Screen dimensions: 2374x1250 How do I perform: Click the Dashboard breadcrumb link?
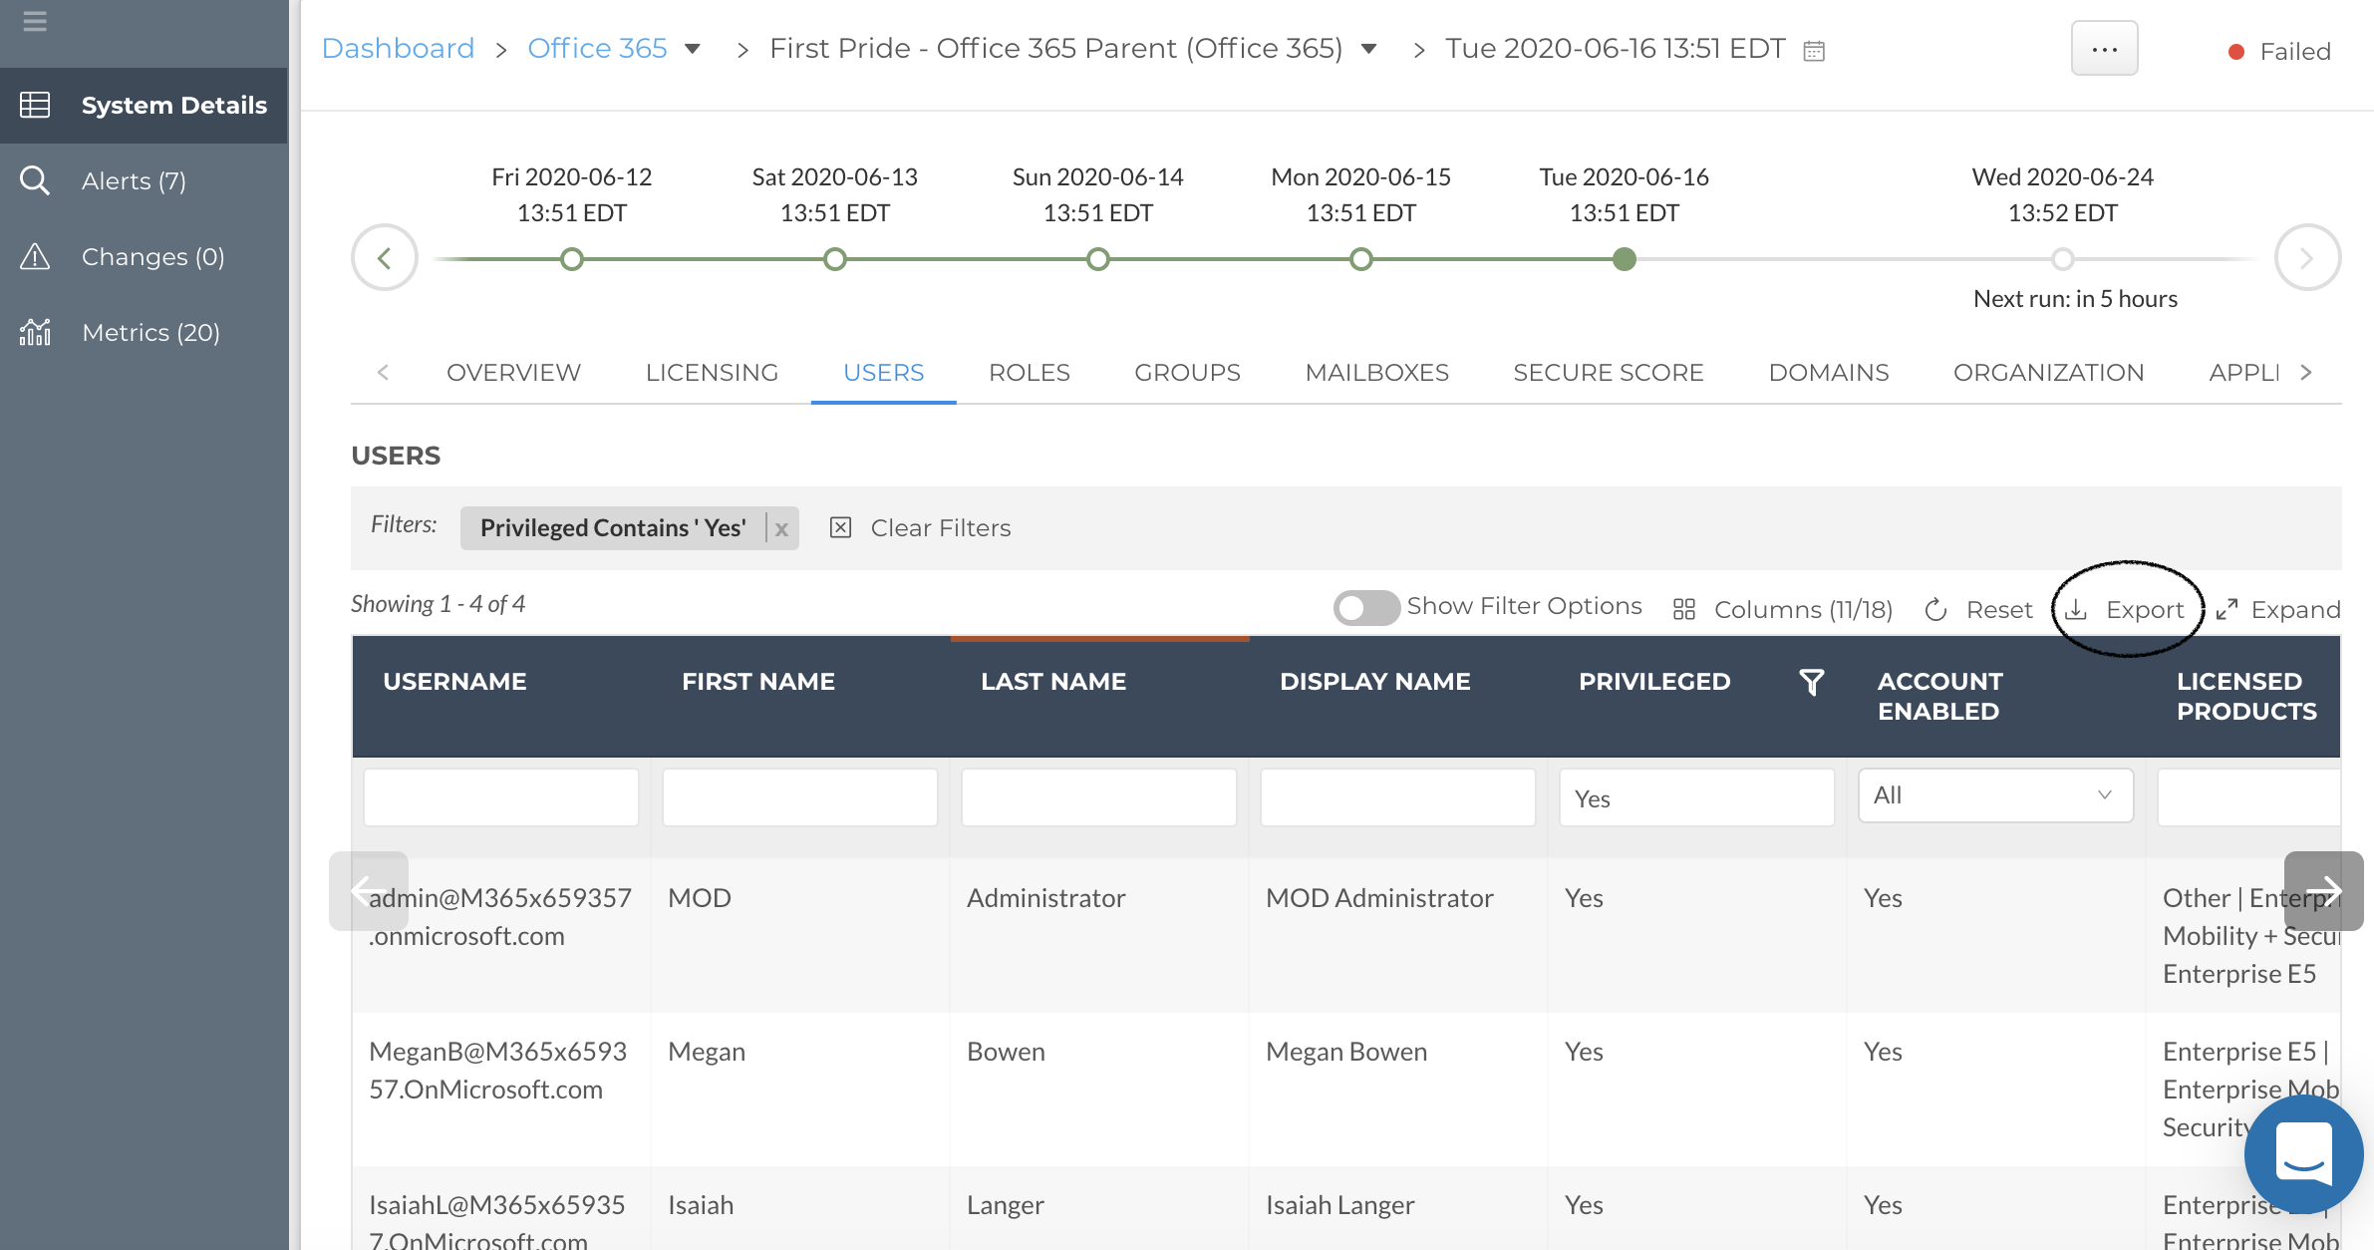pos(398,48)
